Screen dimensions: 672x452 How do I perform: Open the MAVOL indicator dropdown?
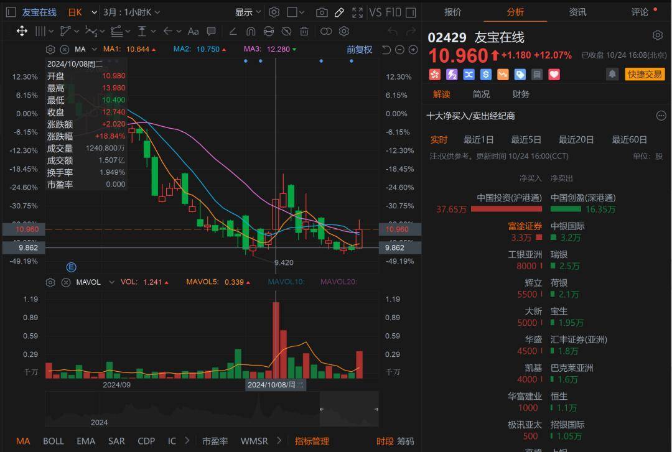click(x=111, y=282)
